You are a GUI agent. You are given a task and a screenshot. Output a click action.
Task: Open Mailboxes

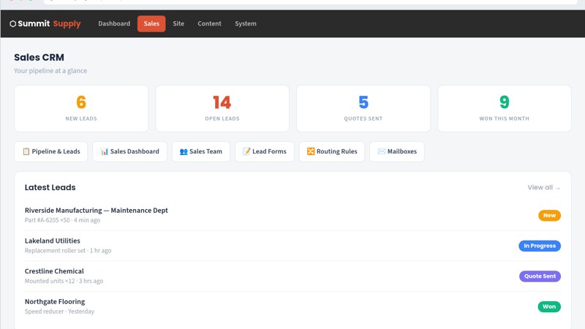click(397, 151)
